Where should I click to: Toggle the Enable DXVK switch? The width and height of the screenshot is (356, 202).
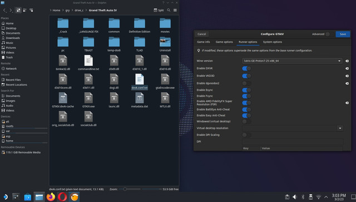point(246,68)
